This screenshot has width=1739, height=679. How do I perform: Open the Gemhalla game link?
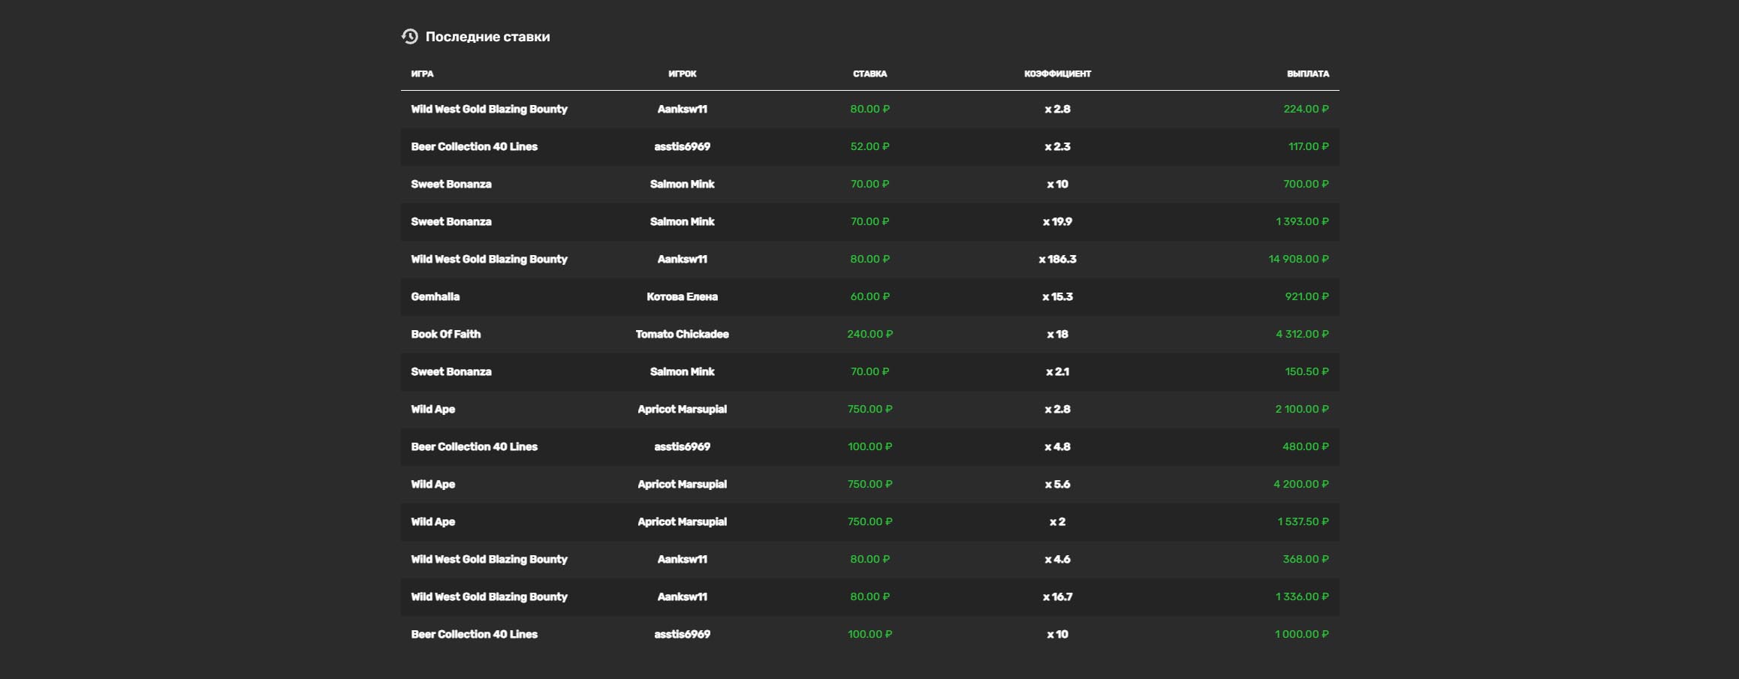tap(435, 296)
